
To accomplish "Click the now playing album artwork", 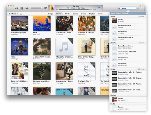I will pyautogui.click(x=52, y=8).
